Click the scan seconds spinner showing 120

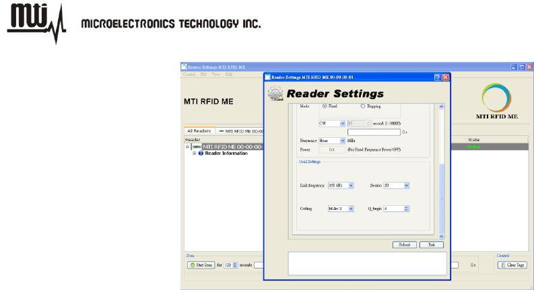230,265
